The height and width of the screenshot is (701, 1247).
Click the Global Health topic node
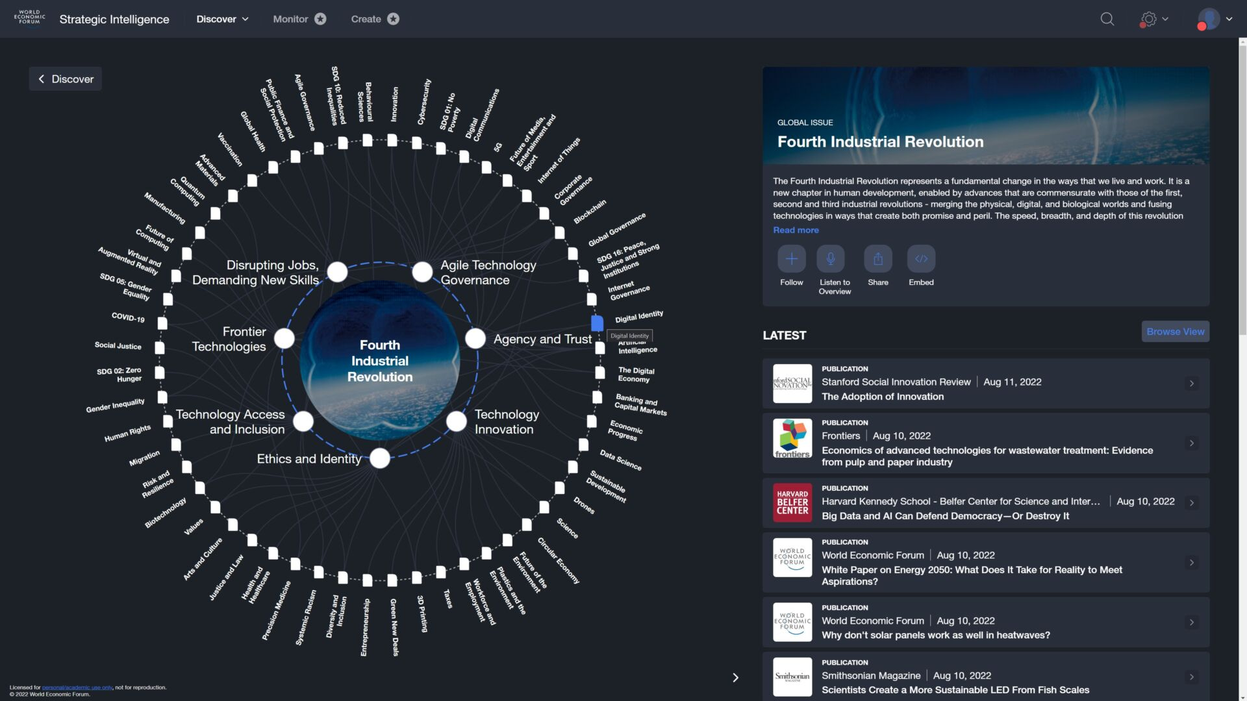coord(273,167)
